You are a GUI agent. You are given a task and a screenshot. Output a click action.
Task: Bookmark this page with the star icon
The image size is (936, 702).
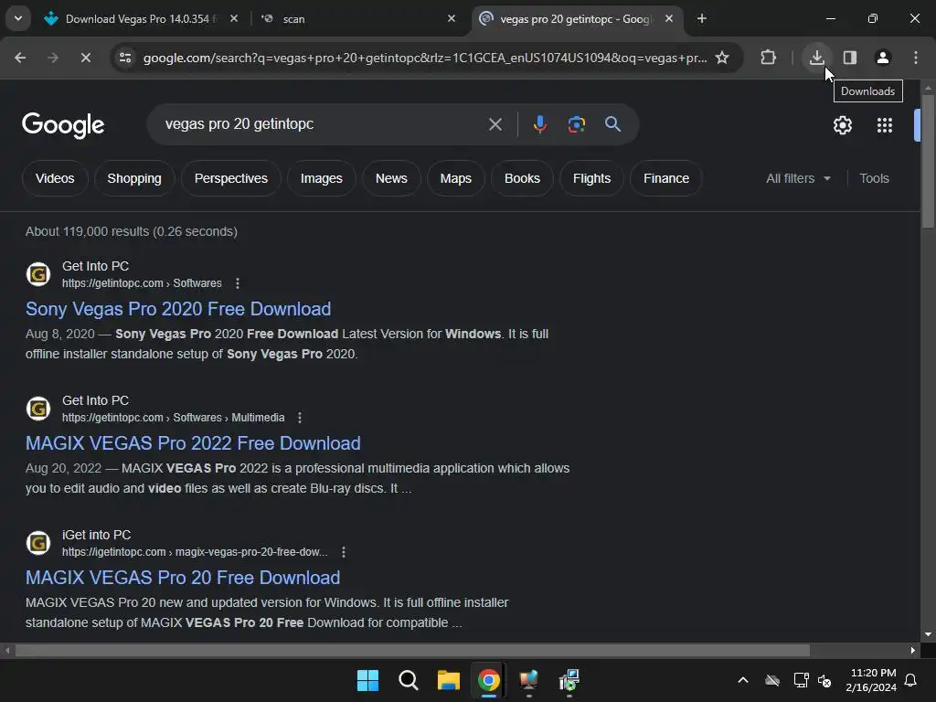(722, 58)
